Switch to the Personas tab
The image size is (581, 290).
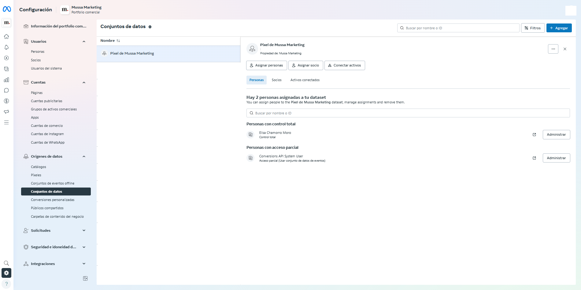[x=257, y=80]
